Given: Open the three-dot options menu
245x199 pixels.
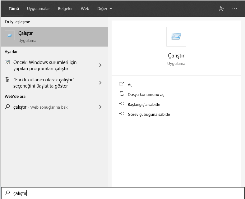Looking at the screenshot, I should pos(235,8).
